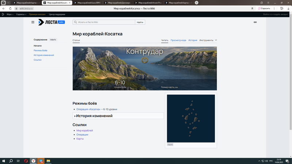
Task: Click the Найти search button
Action: click(x=140, y=22)
